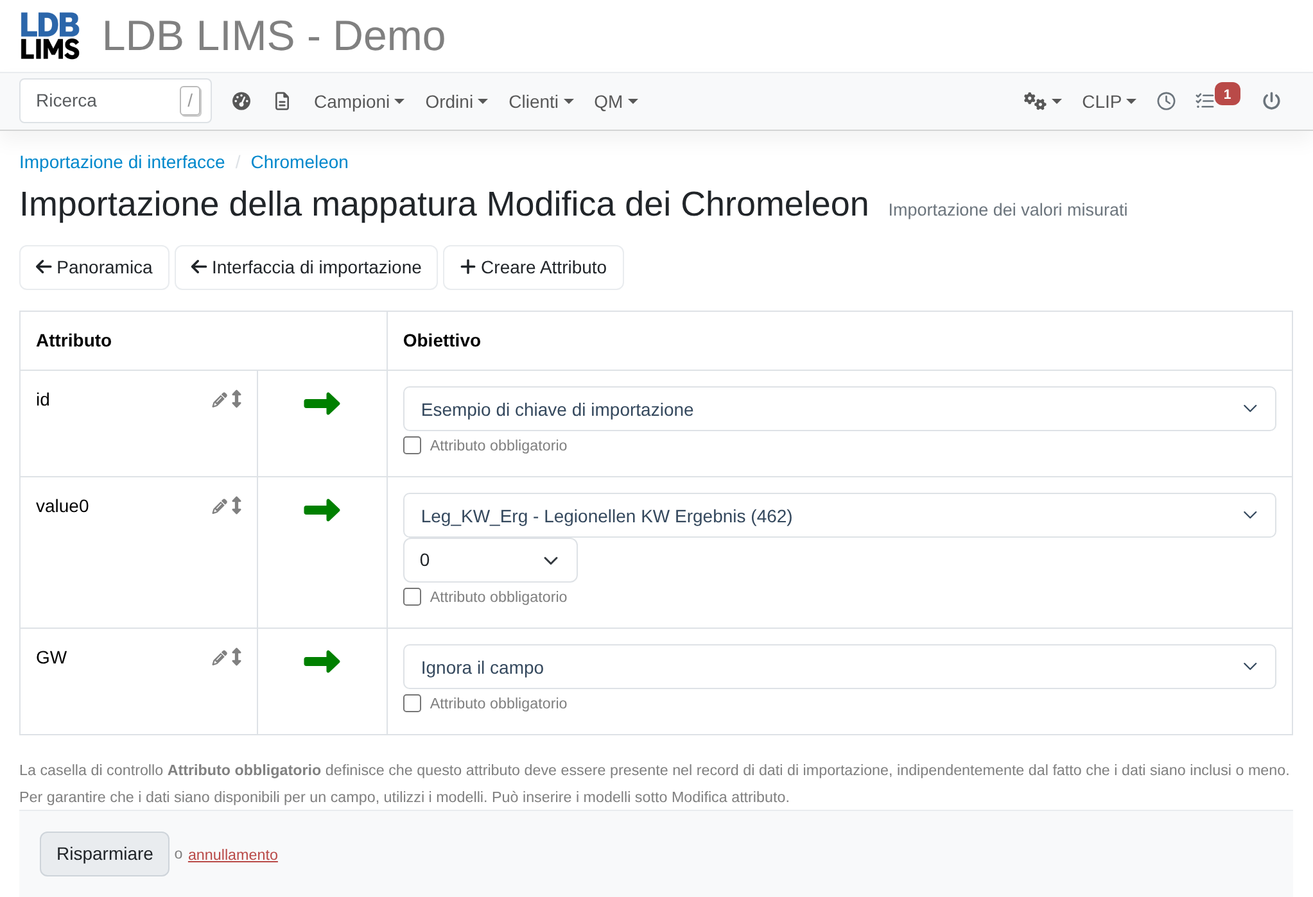Click the sort arrows icon for id

pyautogui.click(x=237, y=399)
